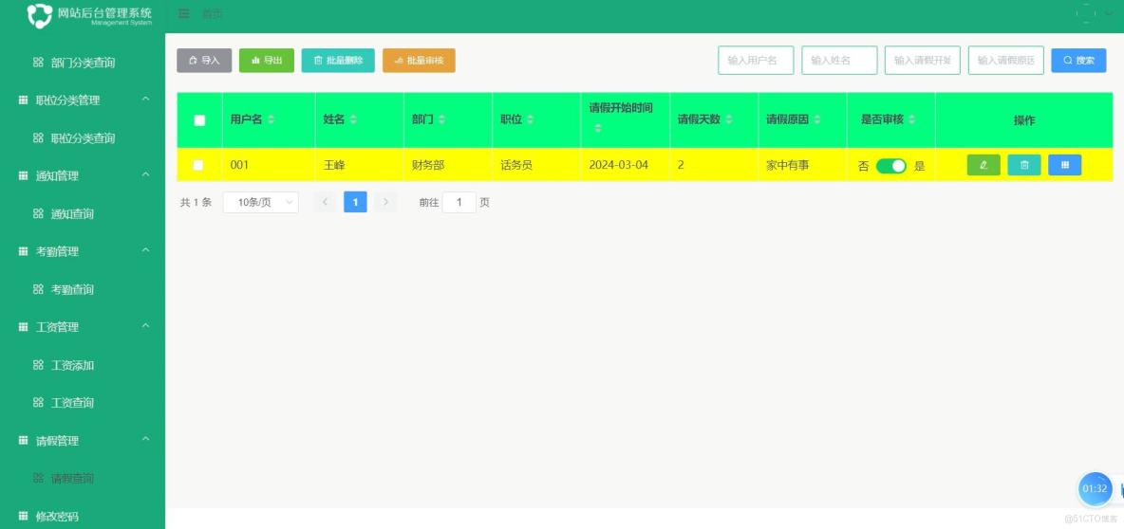Open 修改密码 in the sidebar
Screen dimensions: 1124x529
click(83, 516)
